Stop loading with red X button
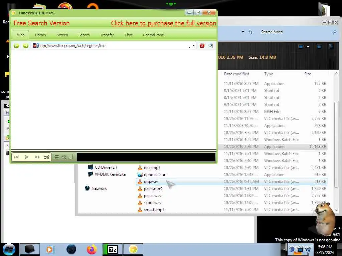Screen dimensions: 342x256 tap(202, 46)
